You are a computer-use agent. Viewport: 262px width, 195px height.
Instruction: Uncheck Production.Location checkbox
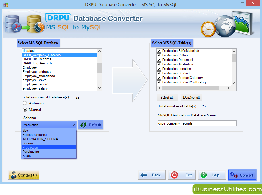coord(159,69)
